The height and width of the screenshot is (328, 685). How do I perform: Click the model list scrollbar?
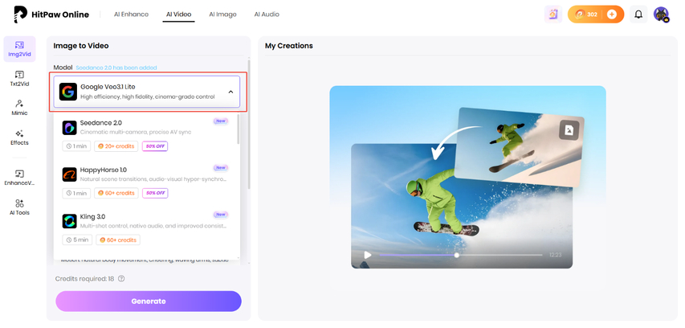point(238,129)
